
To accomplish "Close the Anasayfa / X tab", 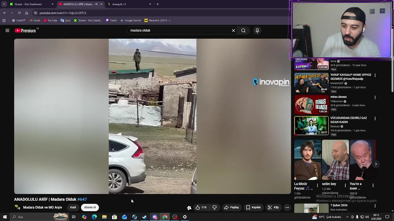I will pos(150,4).
